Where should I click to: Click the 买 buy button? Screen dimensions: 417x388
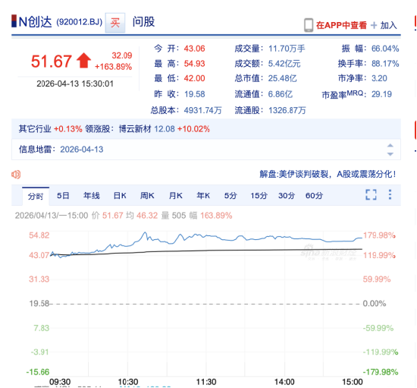tap(115, 23)
